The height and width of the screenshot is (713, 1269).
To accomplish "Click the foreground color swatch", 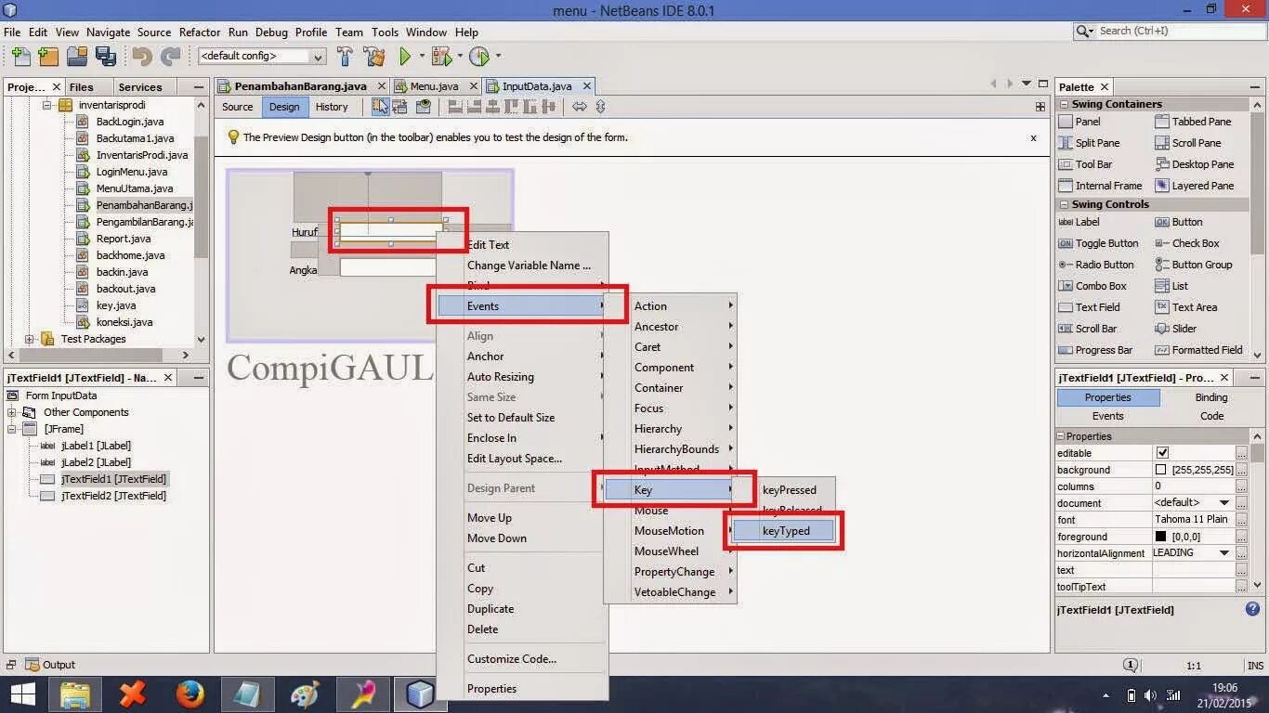I will click(1160, 537).
